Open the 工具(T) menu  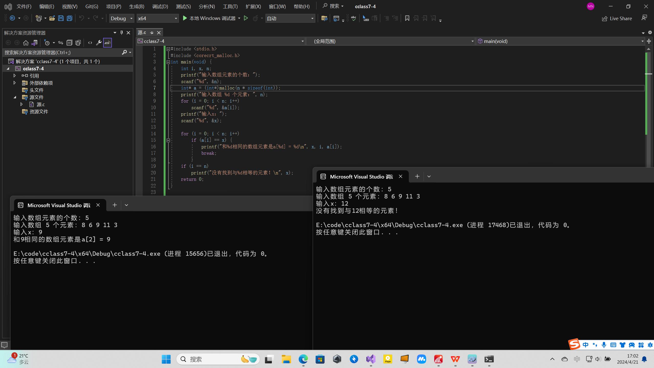pyautogui.click(x=230, y=6)
